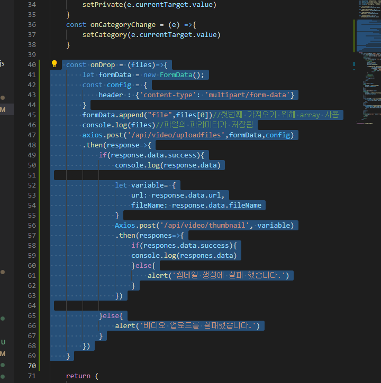Click 'fileName' key on line 54
This screenshot has width=381, height=383.
pos(147,205)
